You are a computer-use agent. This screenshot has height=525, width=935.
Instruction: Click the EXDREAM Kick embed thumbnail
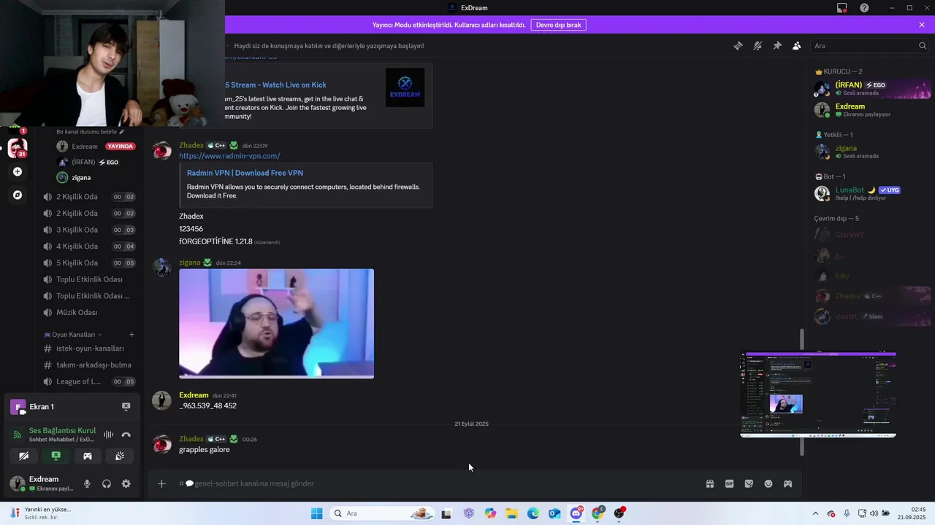[405, 87]
